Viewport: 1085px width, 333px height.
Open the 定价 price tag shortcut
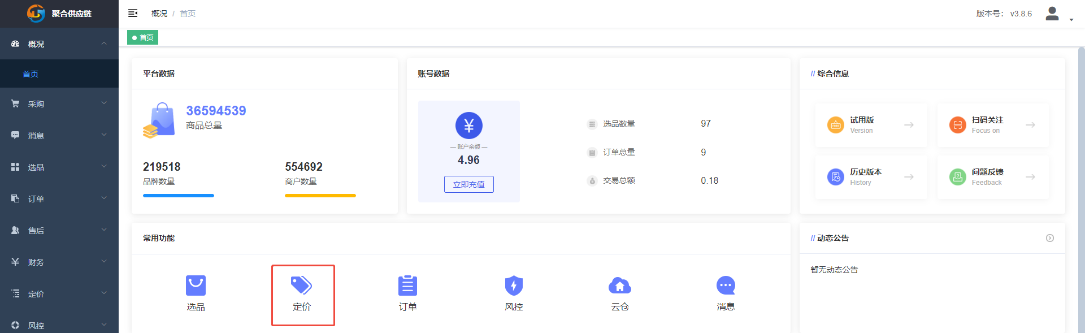pyautogui.click(x=302, y=286)
